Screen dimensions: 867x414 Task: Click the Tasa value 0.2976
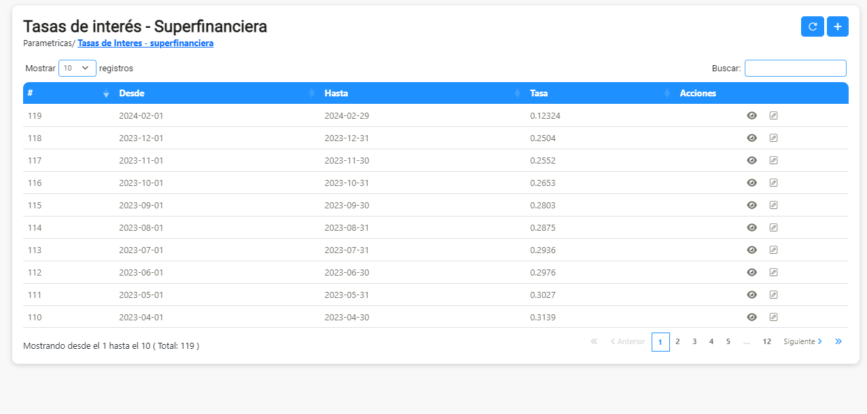click(x=543, y=272)
